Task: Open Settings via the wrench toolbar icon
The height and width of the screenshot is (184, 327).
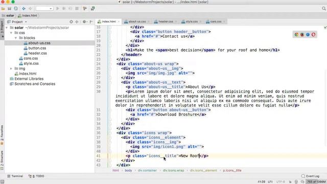Action: click(85, 9)
